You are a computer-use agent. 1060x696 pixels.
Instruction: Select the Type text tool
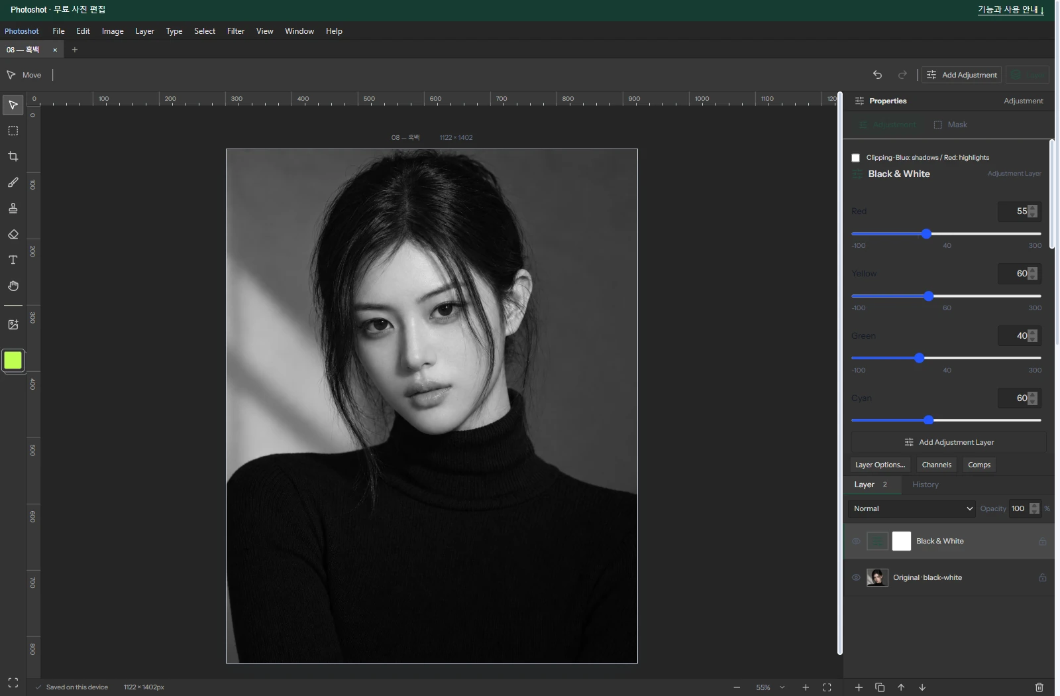click(13, 260)
